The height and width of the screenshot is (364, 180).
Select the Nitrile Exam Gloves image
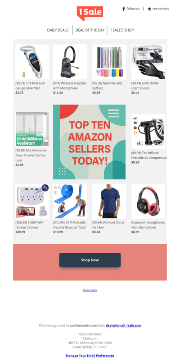pyautogui.click(x=148, y=62)
